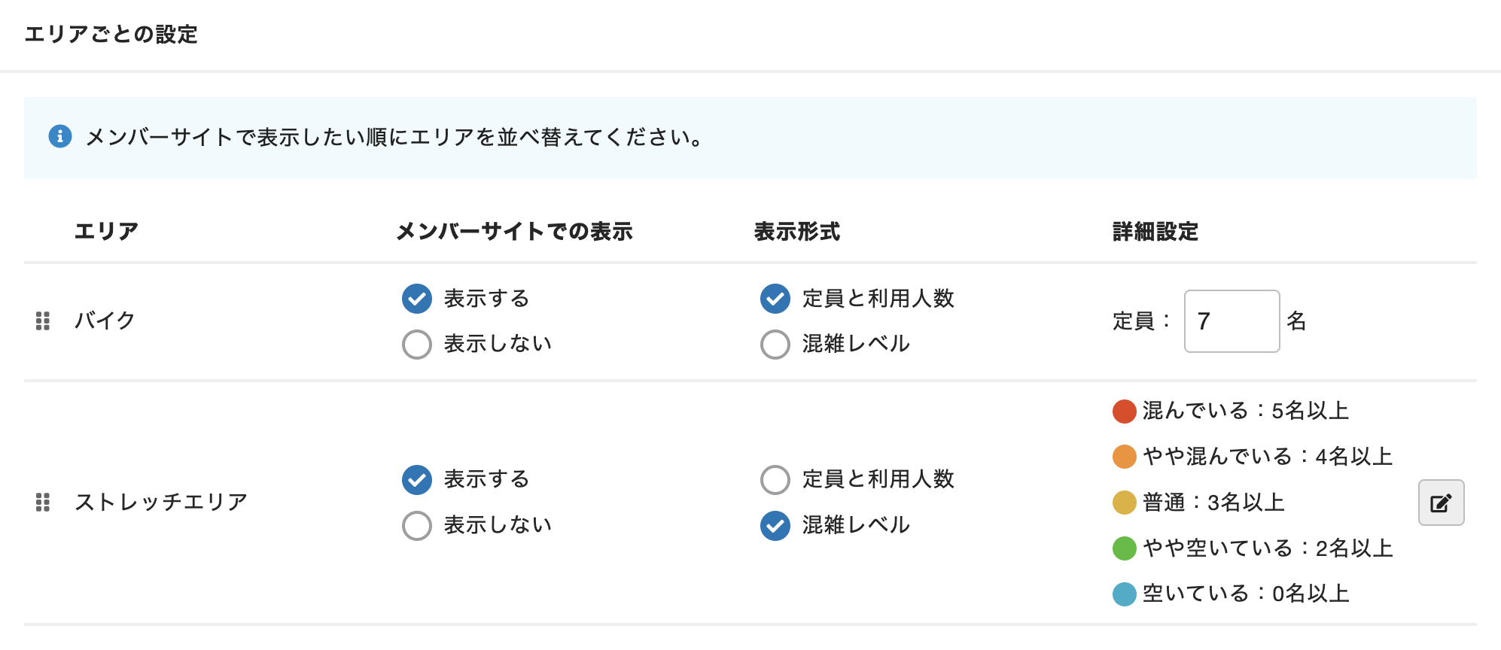1501x650 pixels.
Task: Click the orange やや混んでいる color dot
Action: (1124, 457)
